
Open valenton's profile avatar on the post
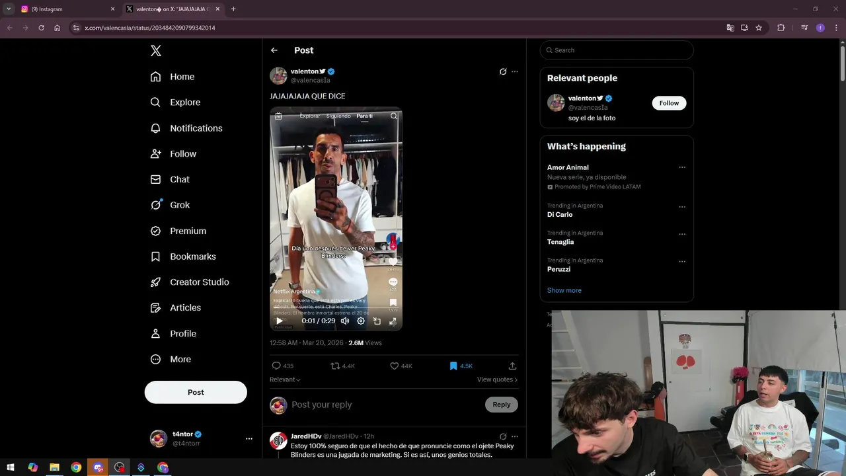click(x=278, y=75)
